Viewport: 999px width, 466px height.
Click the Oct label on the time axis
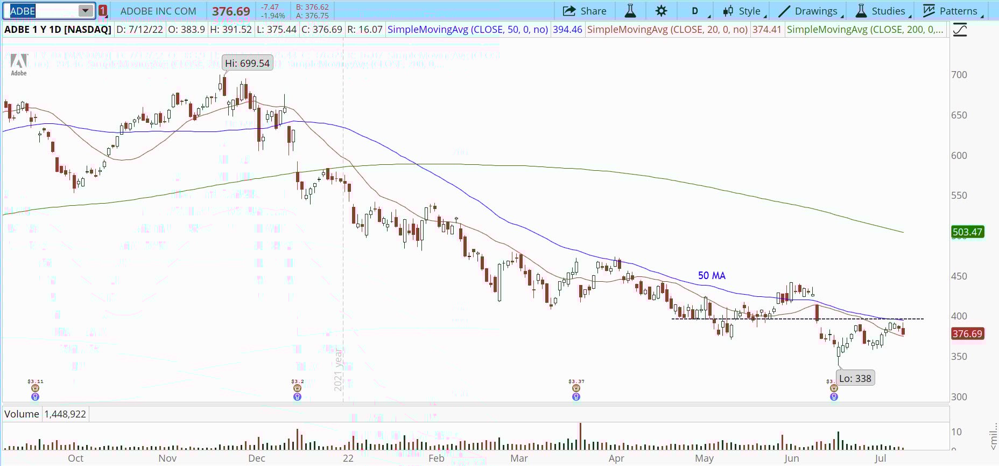pos(75,458)
